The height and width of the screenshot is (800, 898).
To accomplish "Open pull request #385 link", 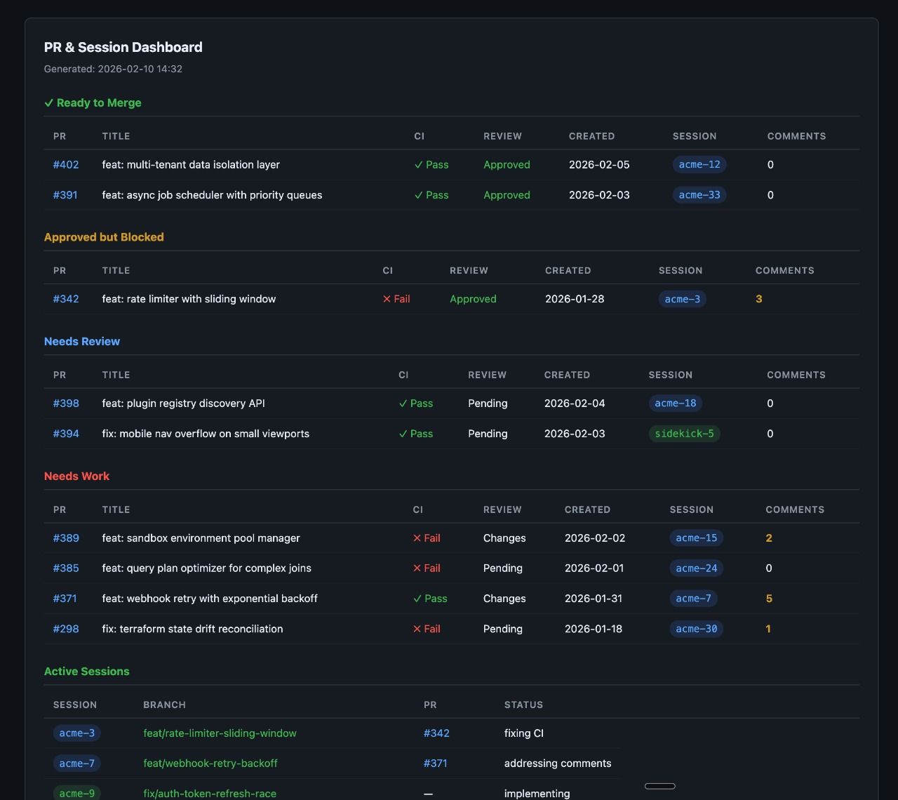I will pos(66,568).
